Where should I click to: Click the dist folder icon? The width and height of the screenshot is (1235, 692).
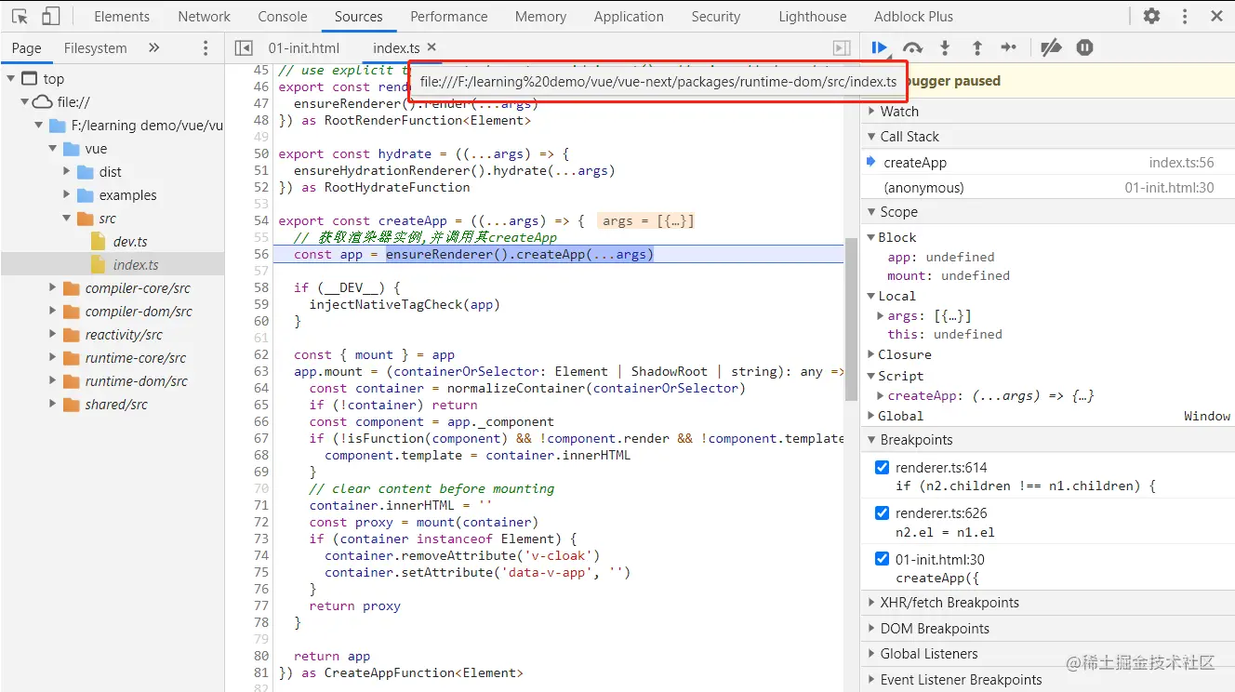[86, 172]
